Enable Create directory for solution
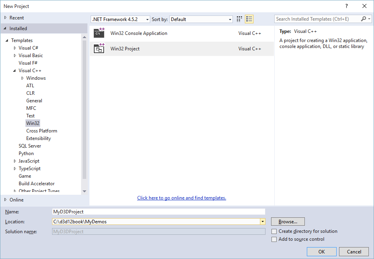The height and width of the screenshot is (259, 374). (x=274, y=231)
